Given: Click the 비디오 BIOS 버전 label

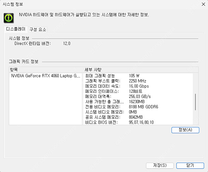Looking at the screenshot, I should pos(101,123).
